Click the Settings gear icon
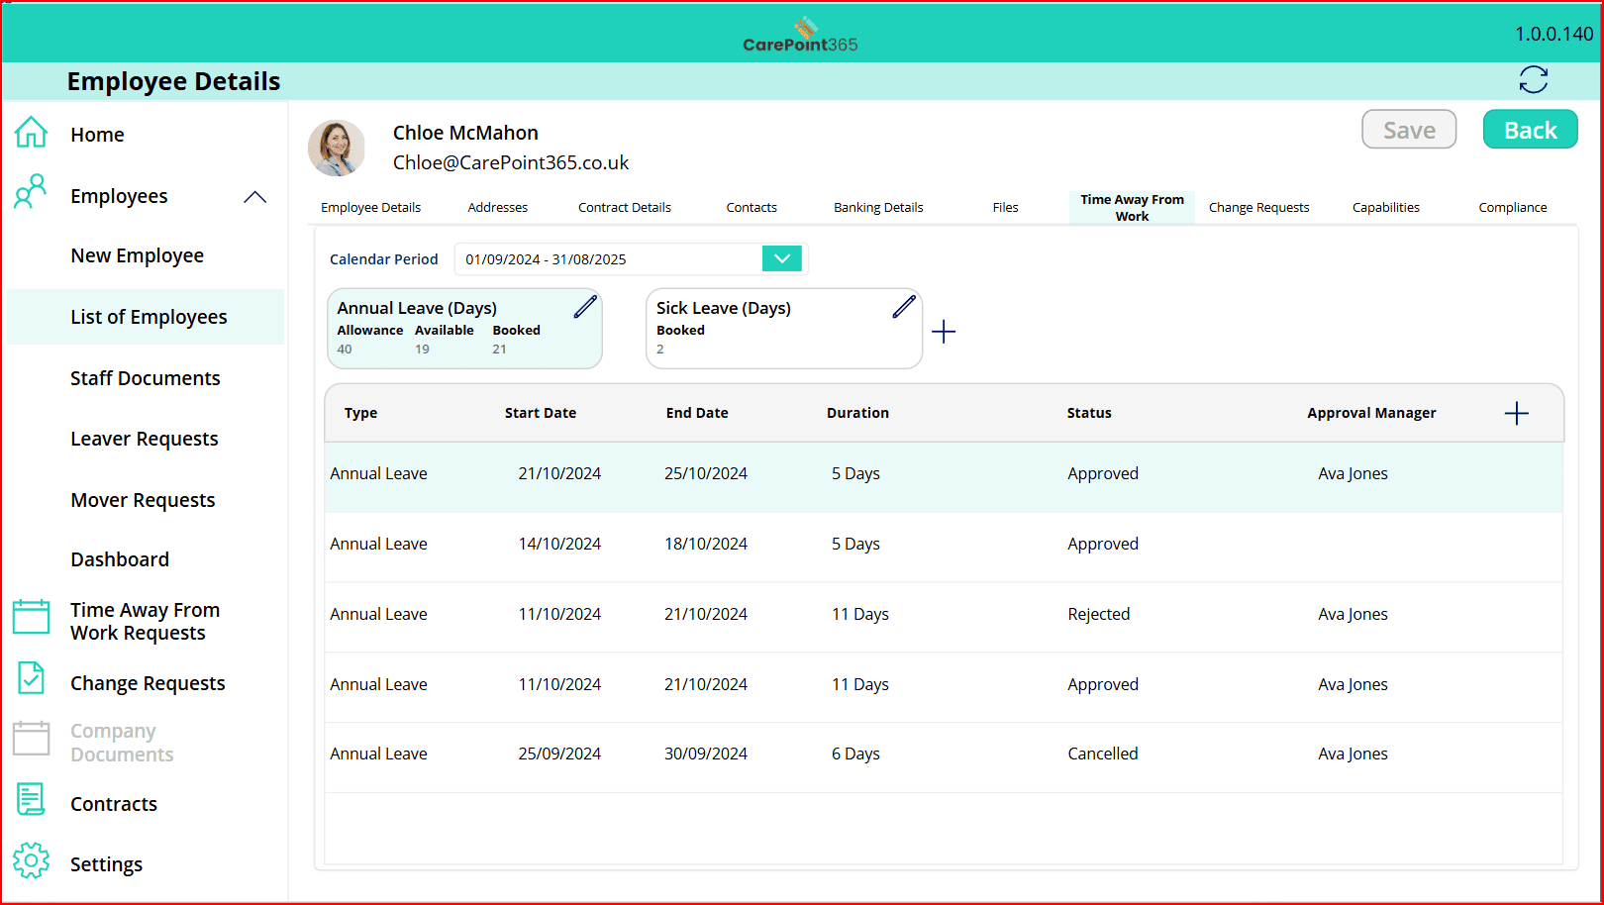The width and height of the screenshot is (1604, 905). point(31,860)
